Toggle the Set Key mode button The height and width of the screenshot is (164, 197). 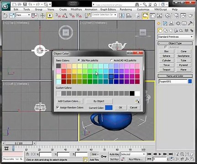[114, 159]
